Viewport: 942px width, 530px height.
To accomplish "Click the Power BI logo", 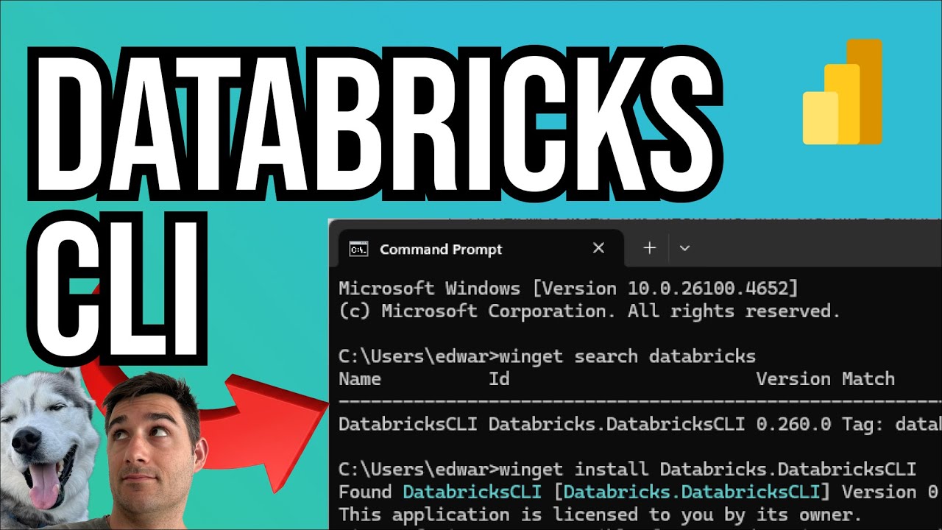I will coord(842,92).
